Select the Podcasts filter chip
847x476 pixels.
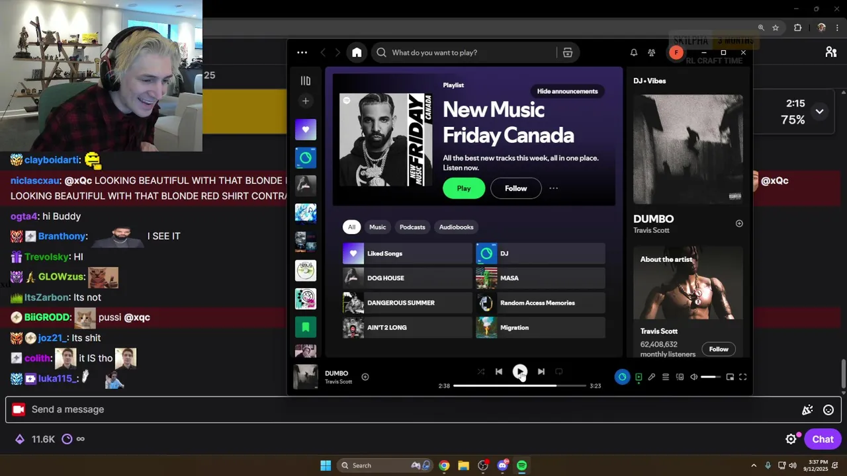pyautogui.click(x=412, y=227)
